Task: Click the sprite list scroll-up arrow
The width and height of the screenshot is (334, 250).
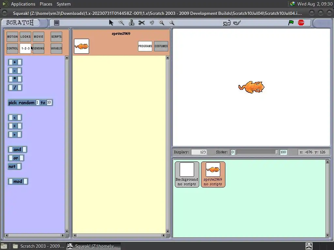Action: [327, 162]
